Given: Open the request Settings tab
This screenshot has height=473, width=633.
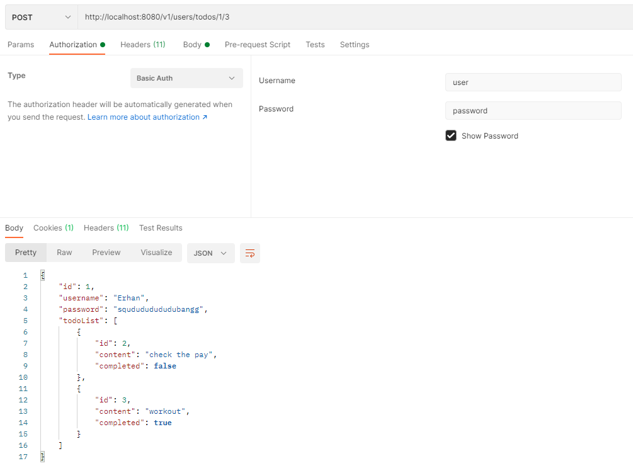Looking at the screenshot, I should click(x=354, y=45).
